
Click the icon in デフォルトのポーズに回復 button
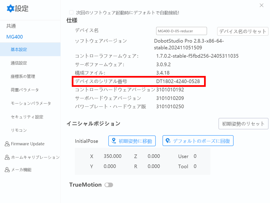[168, 141]
